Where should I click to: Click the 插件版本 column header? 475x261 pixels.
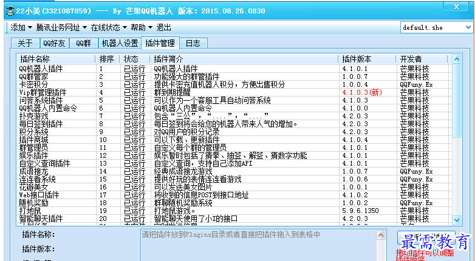[x=367, y=59]
